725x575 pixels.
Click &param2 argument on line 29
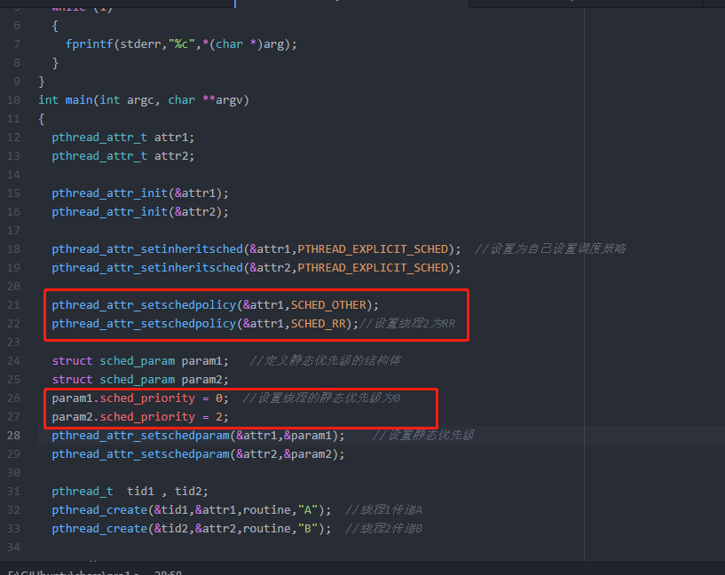coord(308,454)
